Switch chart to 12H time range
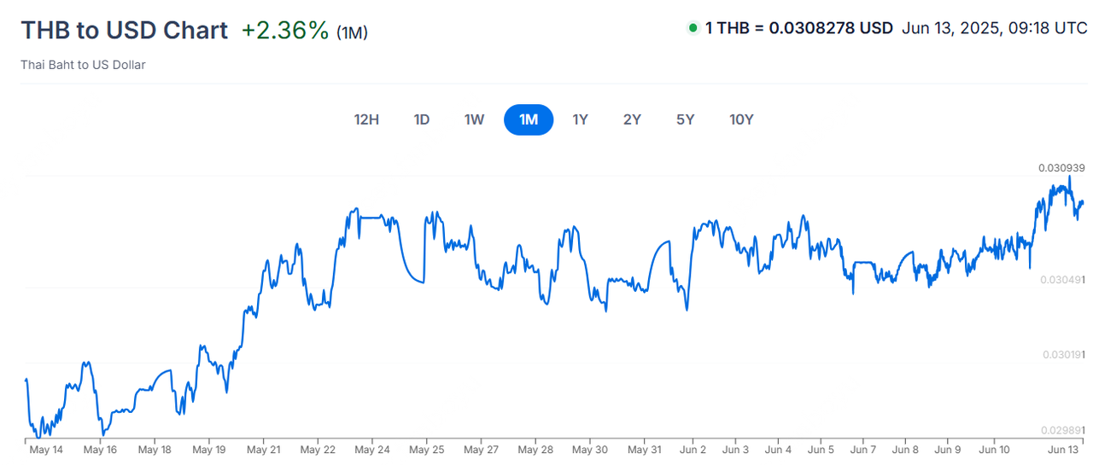 point(366,119)
